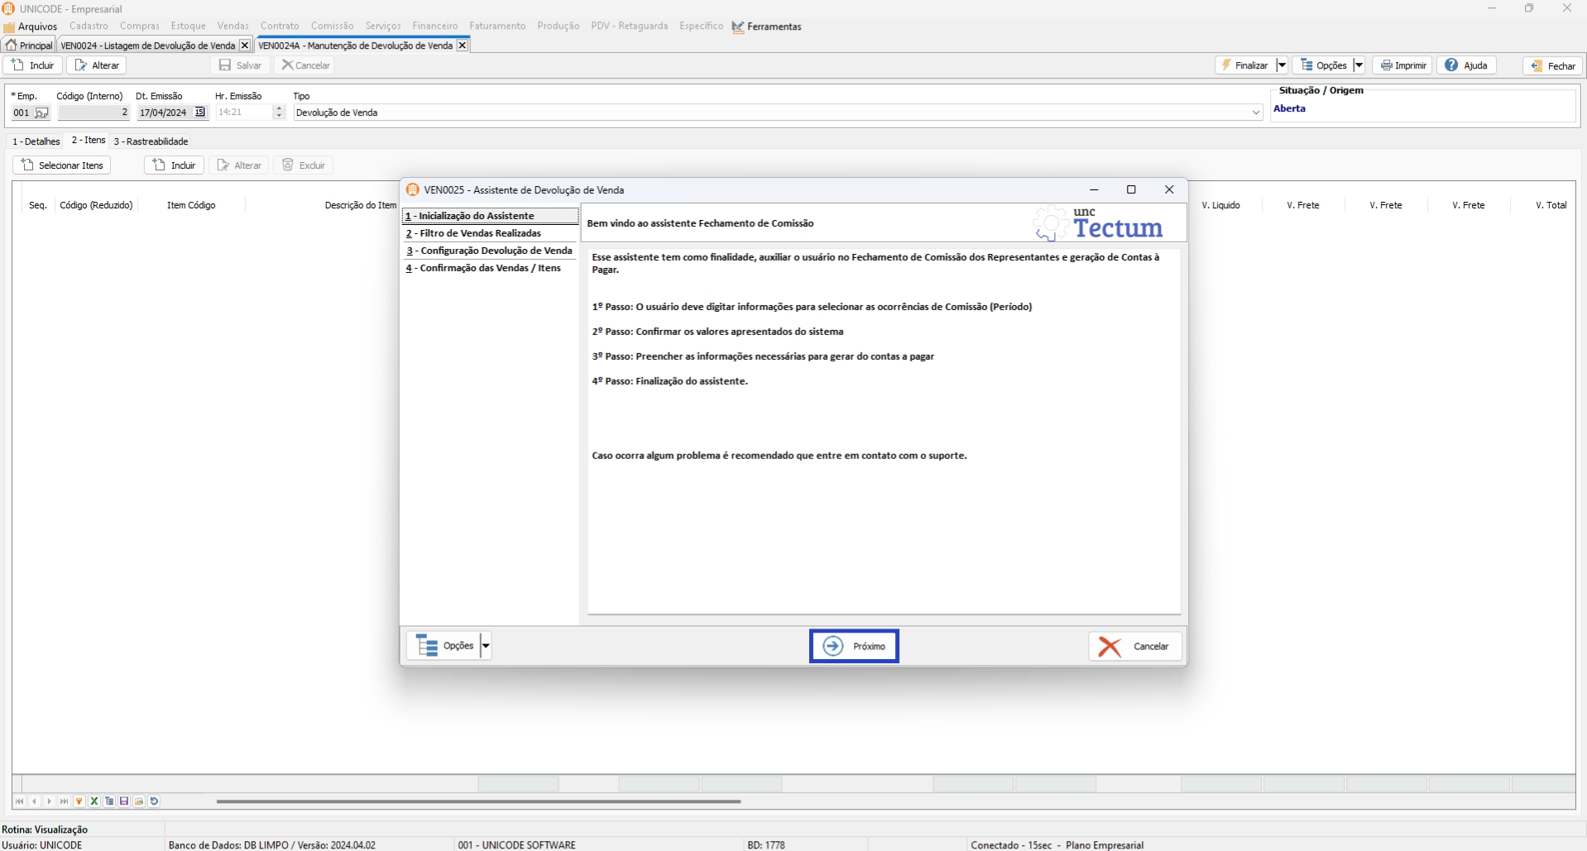Open the calendar picker for Dt. Emissão

(199, 112)
